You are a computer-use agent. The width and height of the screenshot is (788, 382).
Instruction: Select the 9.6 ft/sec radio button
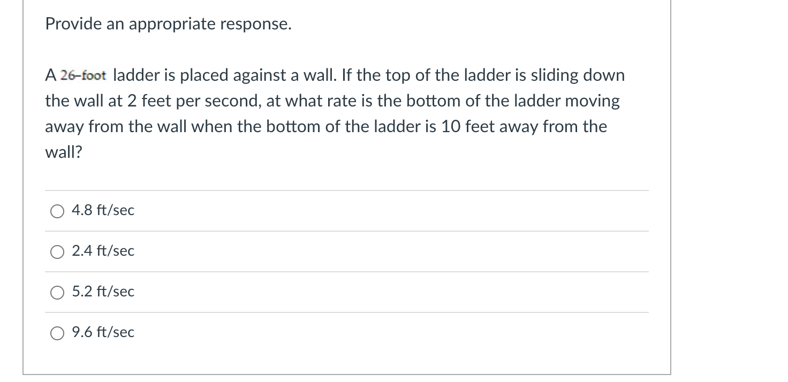click(x=57, y=333)
